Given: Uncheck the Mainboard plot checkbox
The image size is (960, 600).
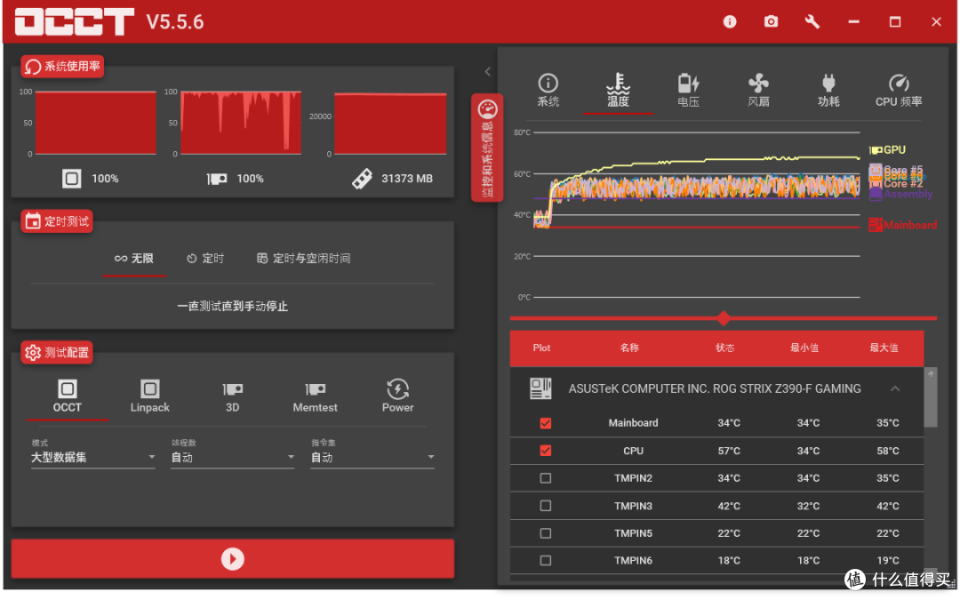Looking at the screenshot, I should point(545,423).
